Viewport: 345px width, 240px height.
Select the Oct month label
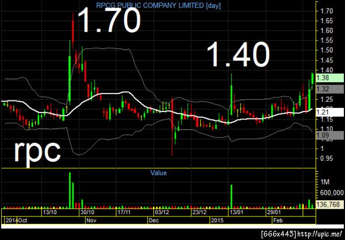22,220
